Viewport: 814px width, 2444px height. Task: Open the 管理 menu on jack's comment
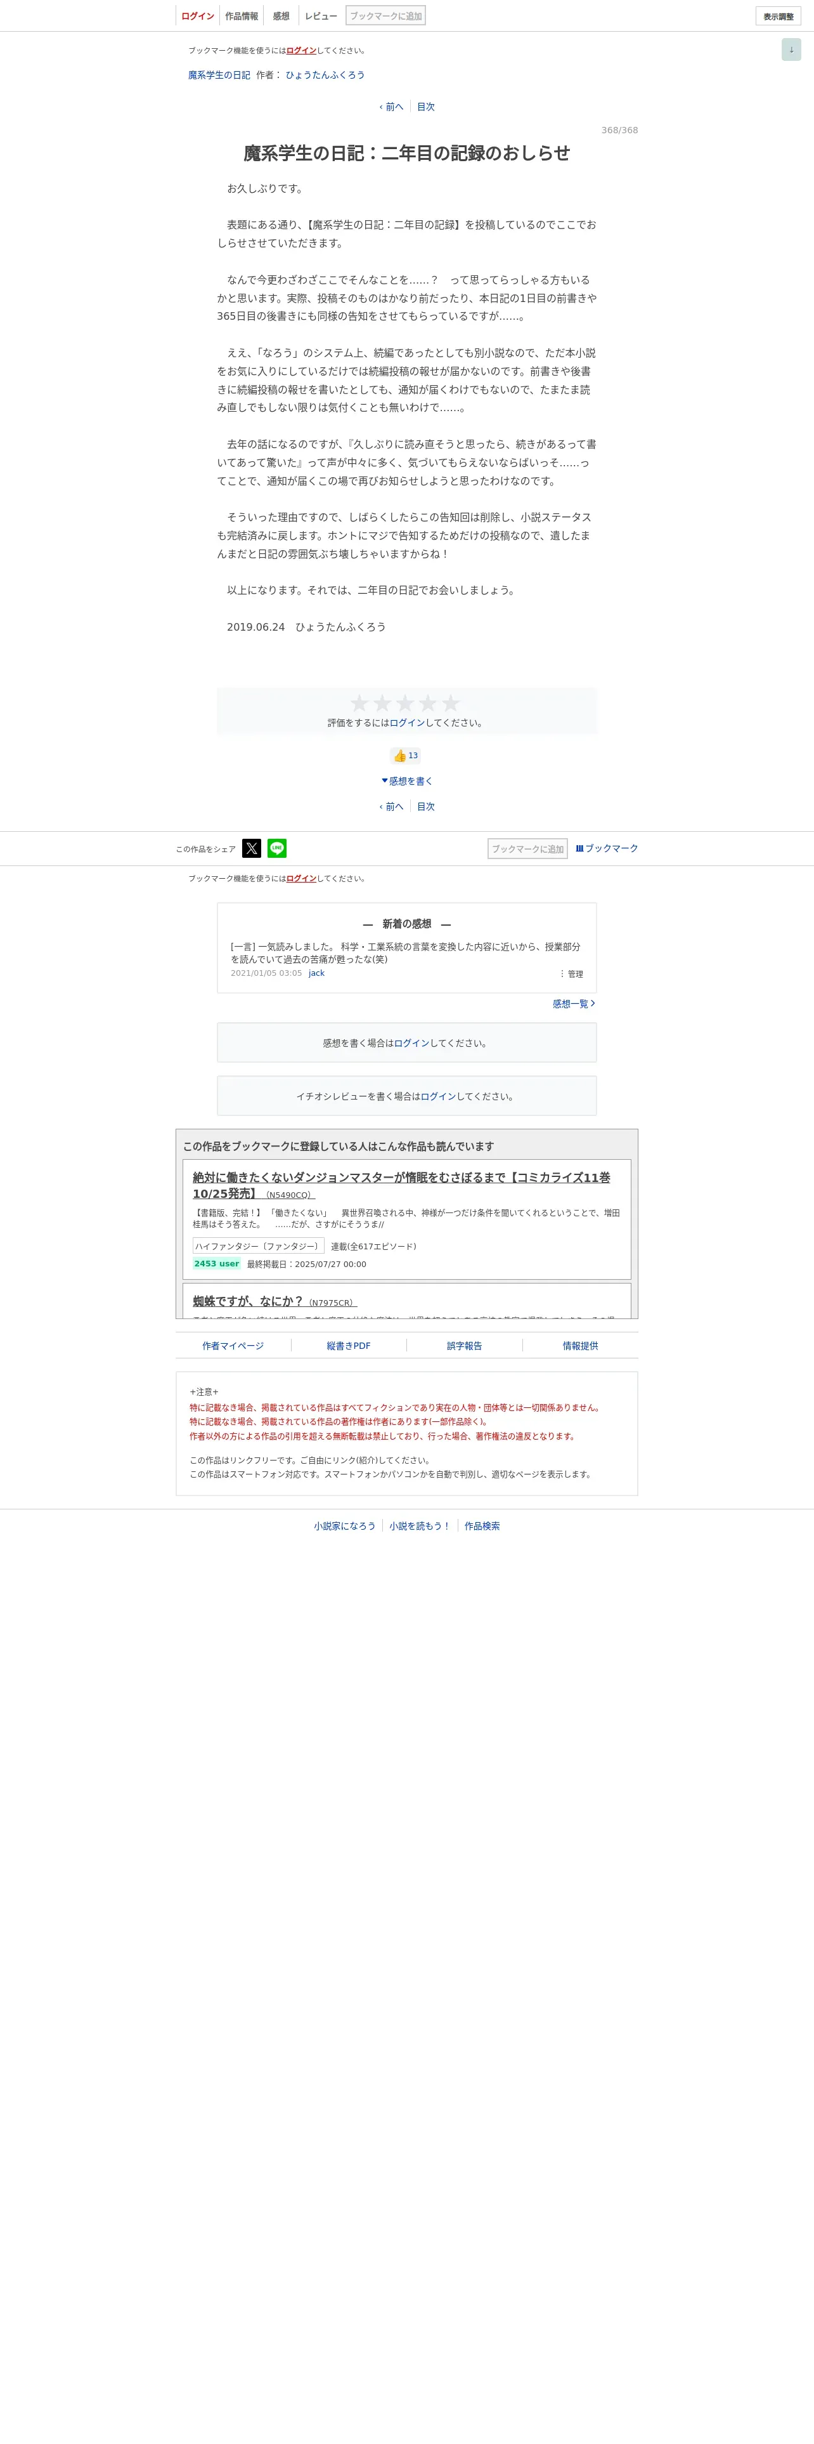point(571,975)
